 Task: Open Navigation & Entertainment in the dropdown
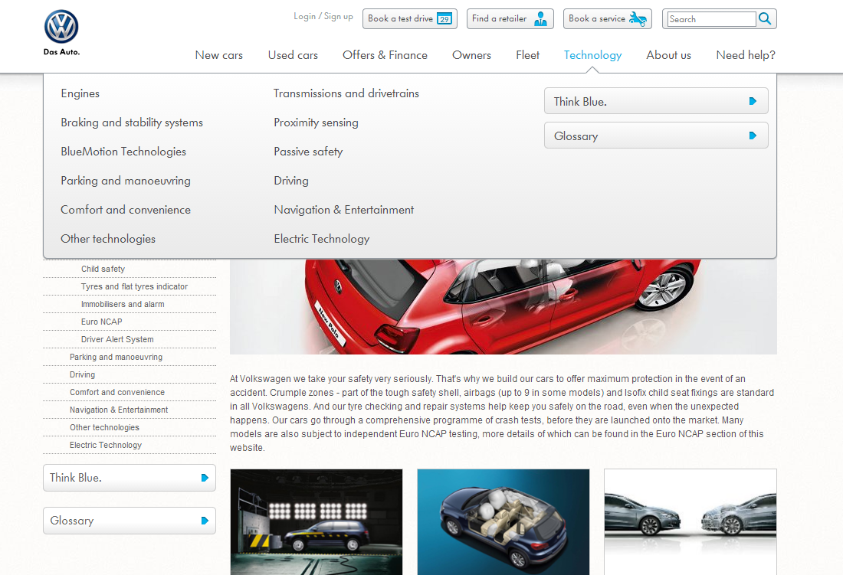point(343,210)
